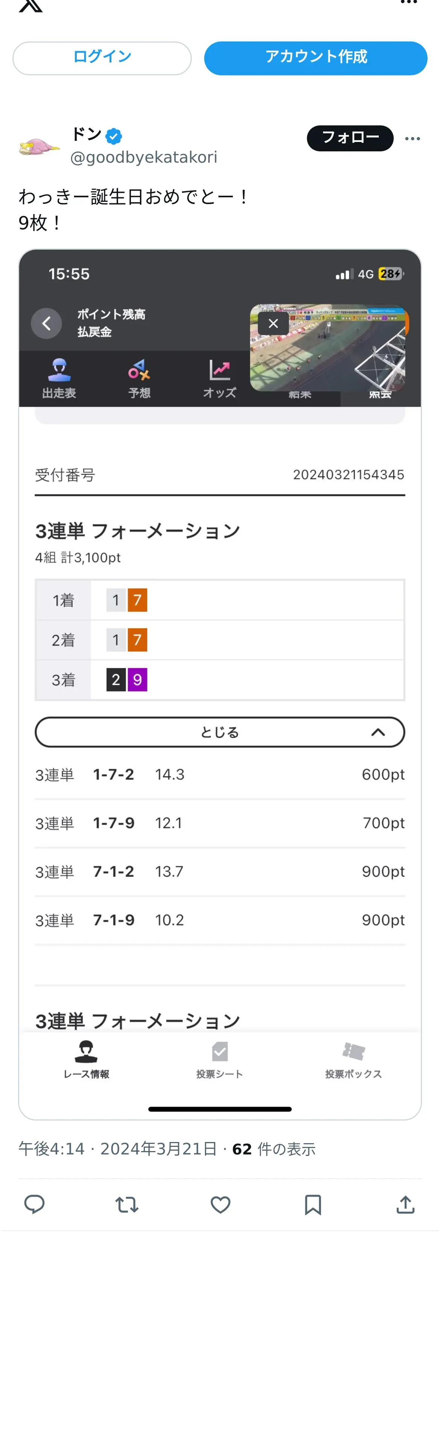Click the ドン display name
The width and height of the screenshot is (440, 1447).
(x=86, y=134)
